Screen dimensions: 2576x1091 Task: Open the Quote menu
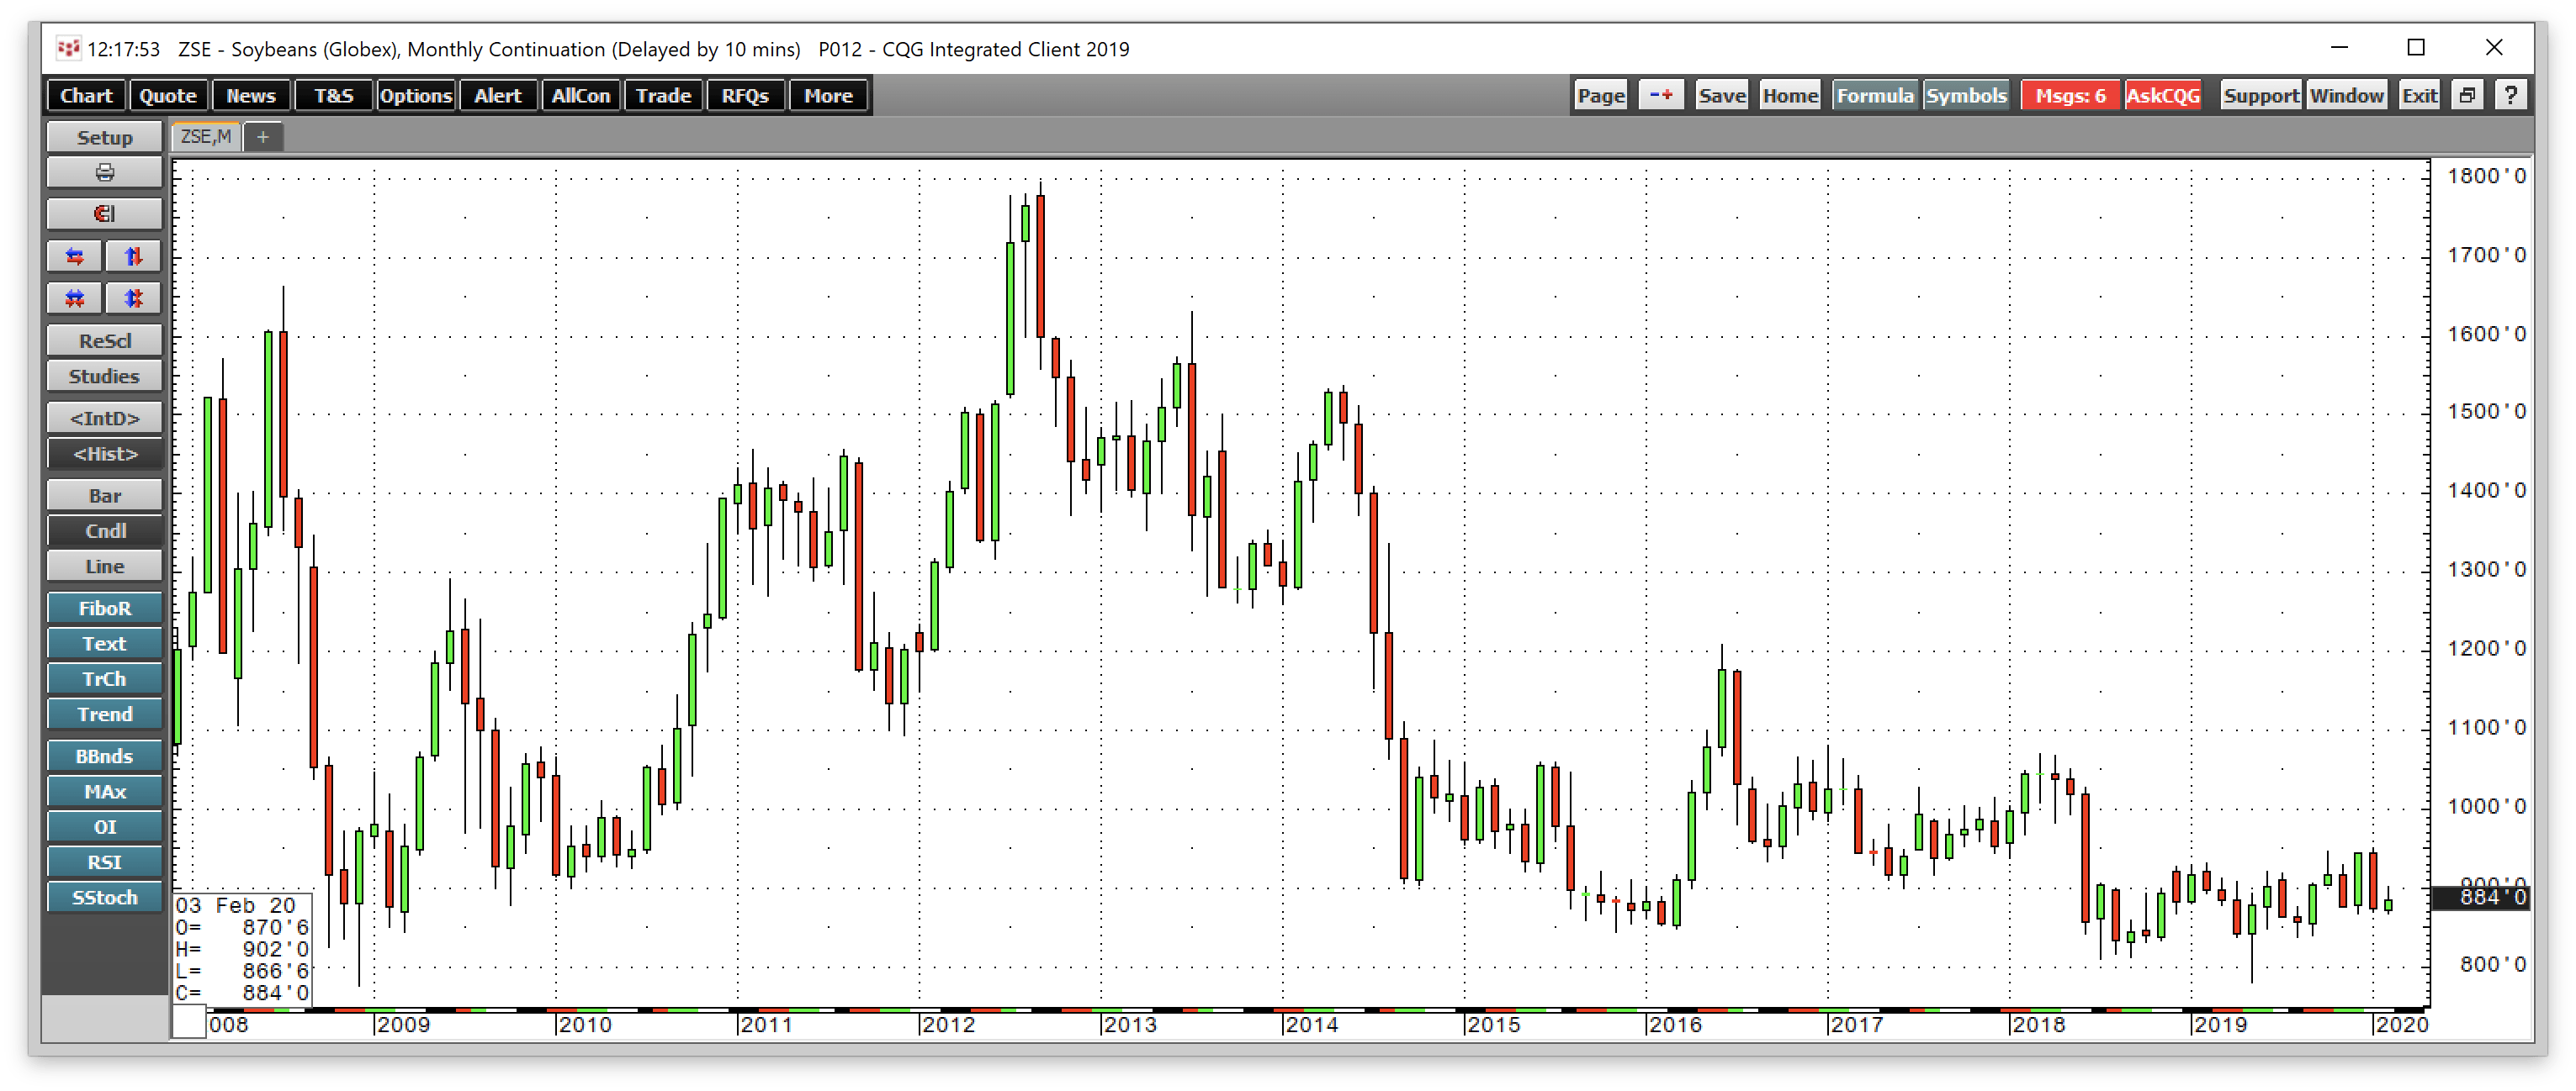[x=168, y=96]
